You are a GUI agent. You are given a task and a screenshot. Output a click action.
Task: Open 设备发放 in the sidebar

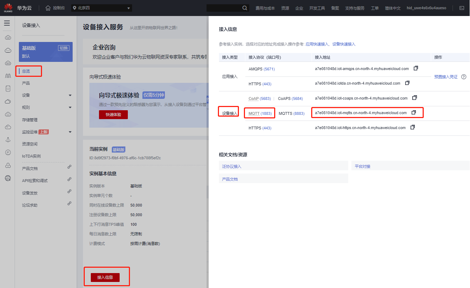click(30, 193)
